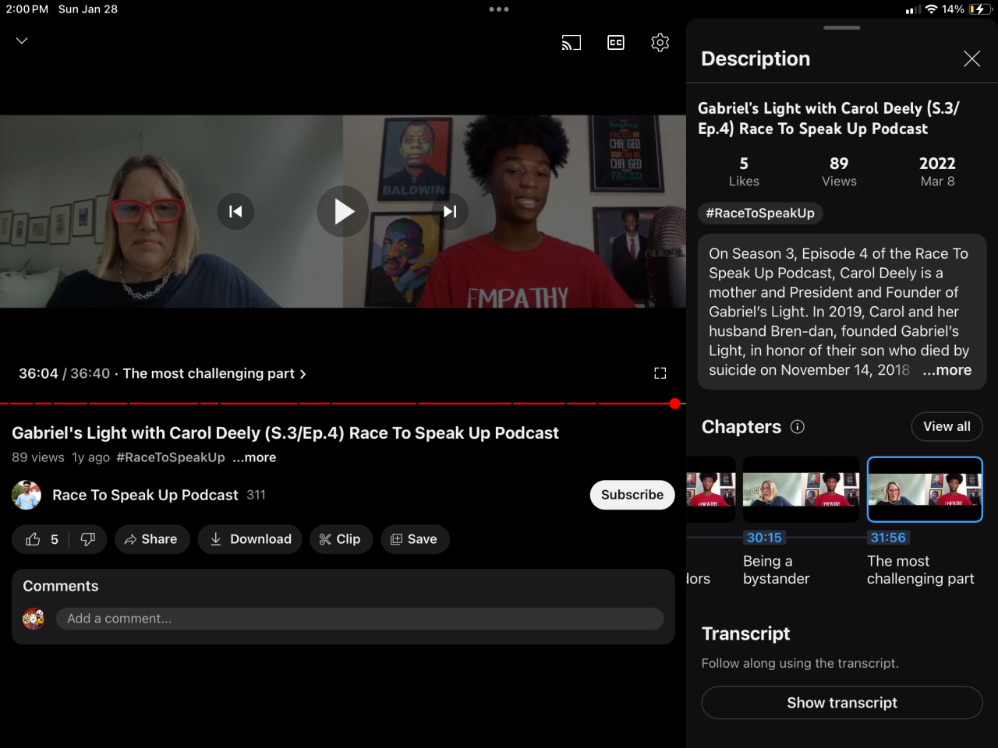Create a Clip from the video
The height and width of the screenshot is (748, 998).
click(340, 539)
